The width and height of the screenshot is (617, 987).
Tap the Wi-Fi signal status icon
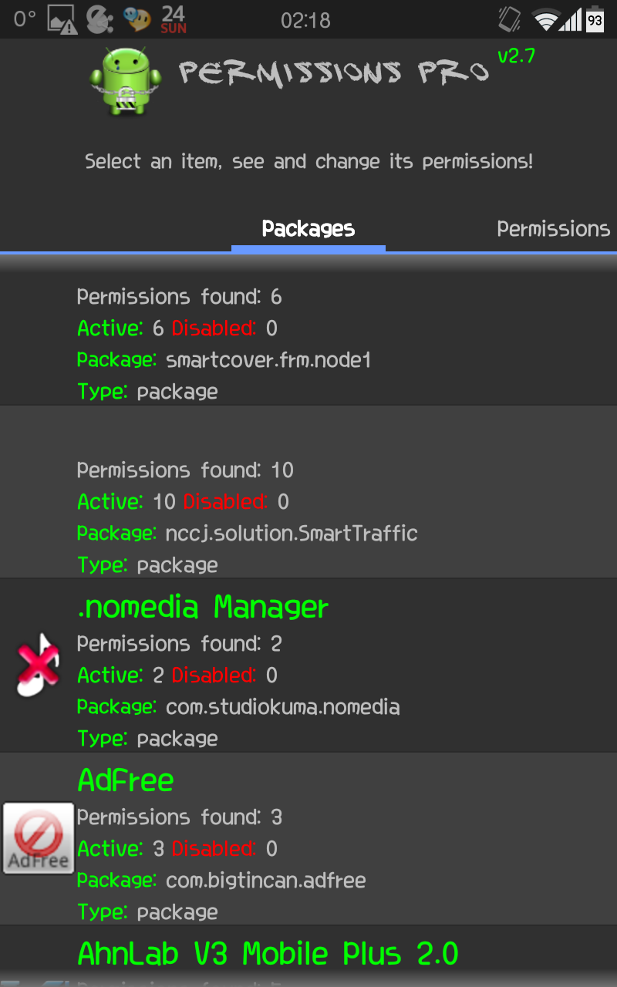(546, 20)
